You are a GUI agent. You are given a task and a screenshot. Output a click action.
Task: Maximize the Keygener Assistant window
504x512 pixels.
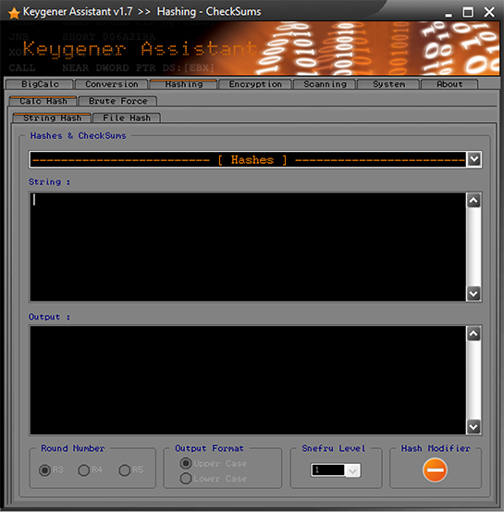point(468,12)
